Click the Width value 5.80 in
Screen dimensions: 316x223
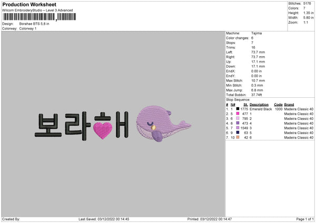309,18
